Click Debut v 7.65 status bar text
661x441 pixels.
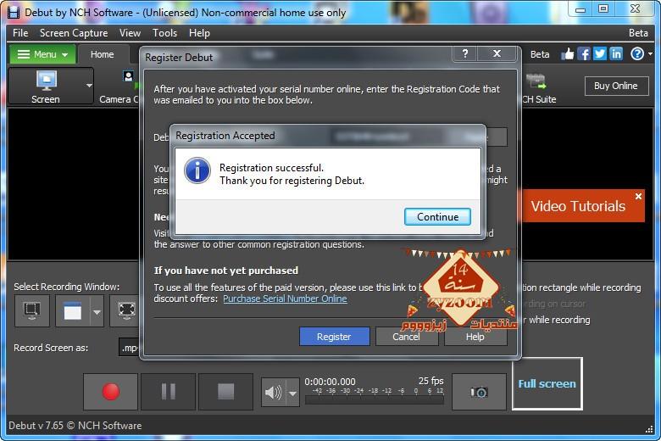click(x=75, y=426)
